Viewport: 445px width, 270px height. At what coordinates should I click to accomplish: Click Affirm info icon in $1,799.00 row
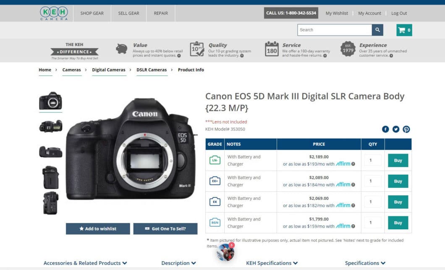[x=353, y=226]
